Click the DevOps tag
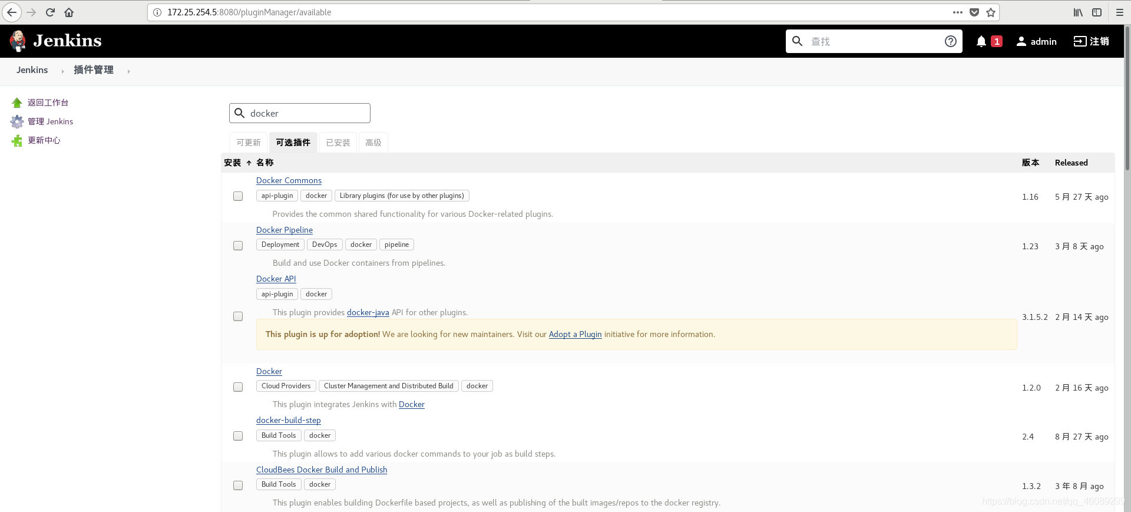Image resolution: width=1131 pixels, height=512 pixels. [325, 245]
